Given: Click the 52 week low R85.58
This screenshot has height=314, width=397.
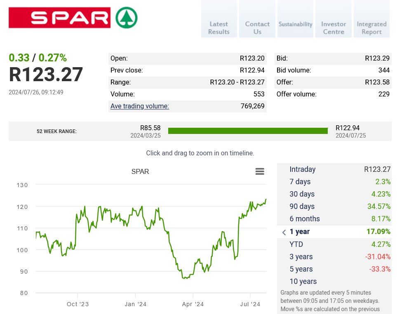Looking at the screenshot, I should coord(150,128).
